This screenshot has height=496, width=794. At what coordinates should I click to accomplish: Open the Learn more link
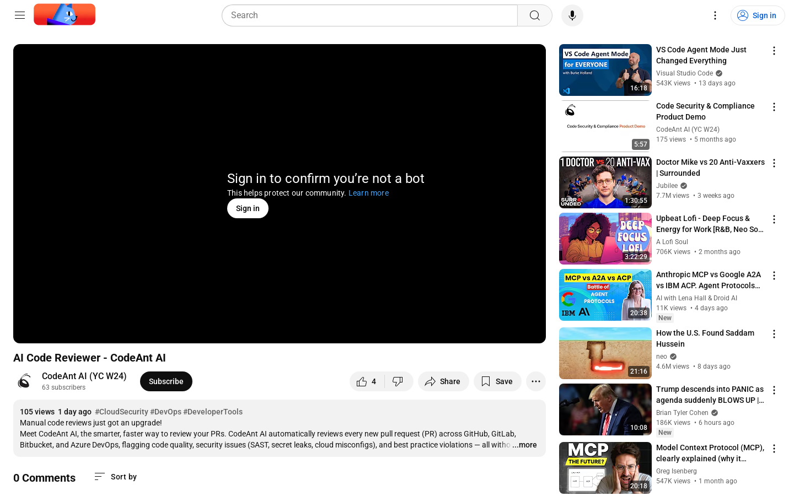tap(368, 193)
